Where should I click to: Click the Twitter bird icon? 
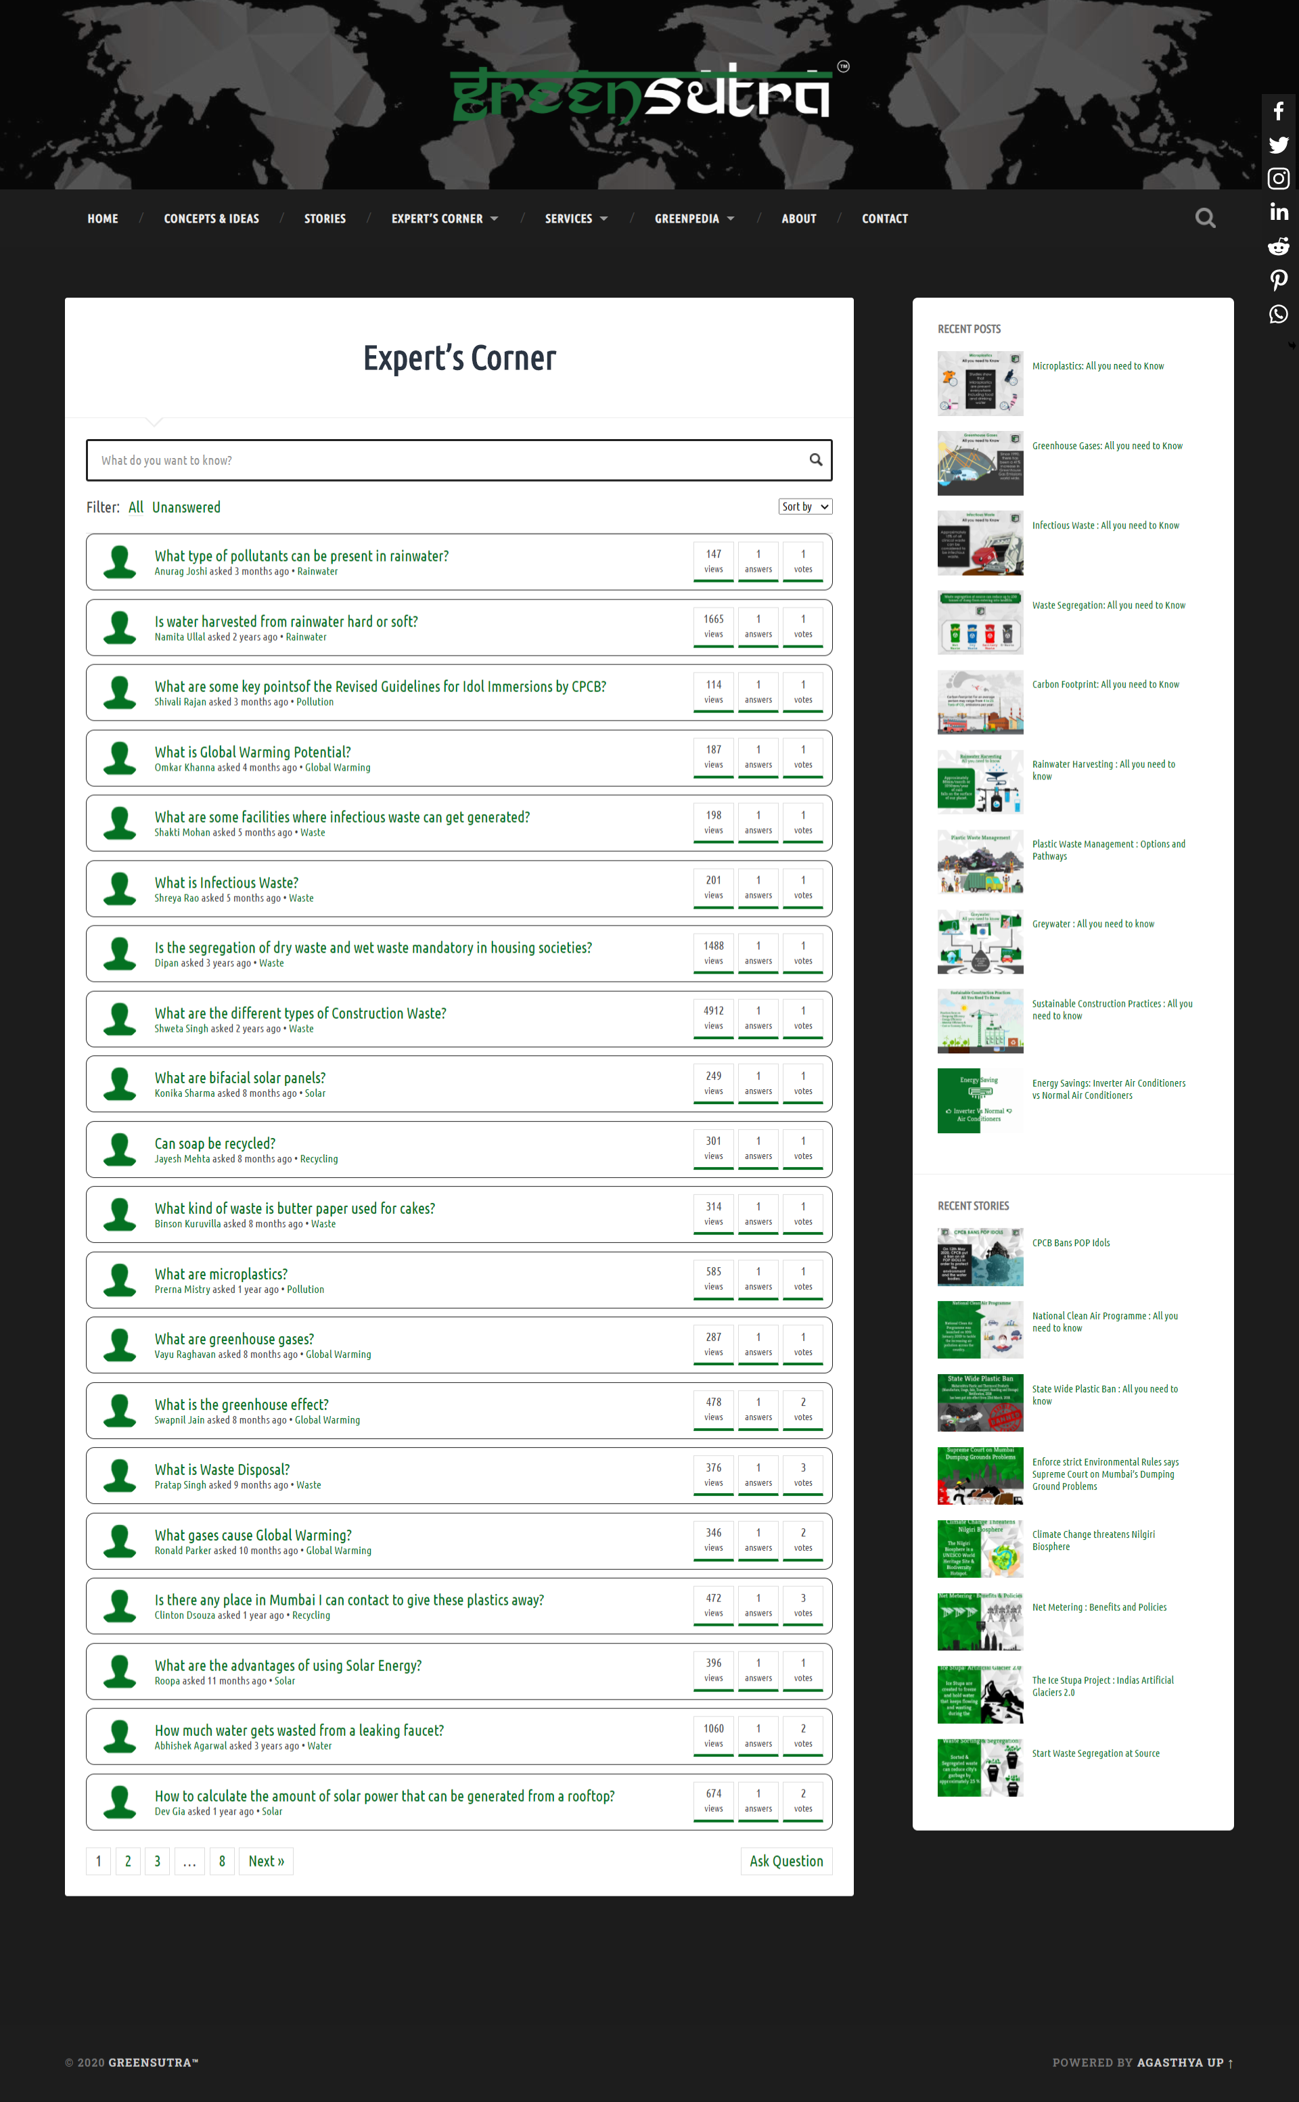[x=1279, y=145]
